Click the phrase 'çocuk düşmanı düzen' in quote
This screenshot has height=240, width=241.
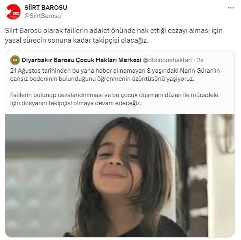[x=151, y=95]
